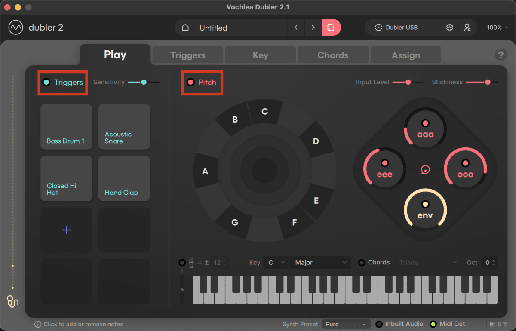Click the user account settings icon
The height and width of the screenshot is (331, 516).
468,27
